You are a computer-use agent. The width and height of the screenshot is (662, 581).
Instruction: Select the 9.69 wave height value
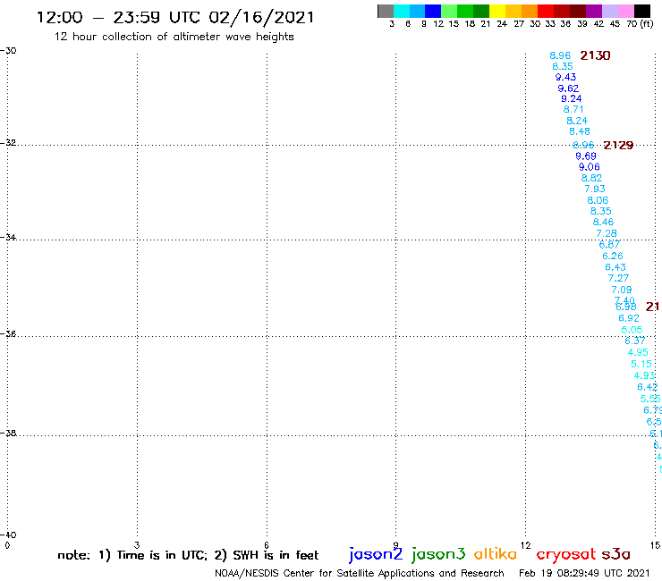tap(586, 156)
